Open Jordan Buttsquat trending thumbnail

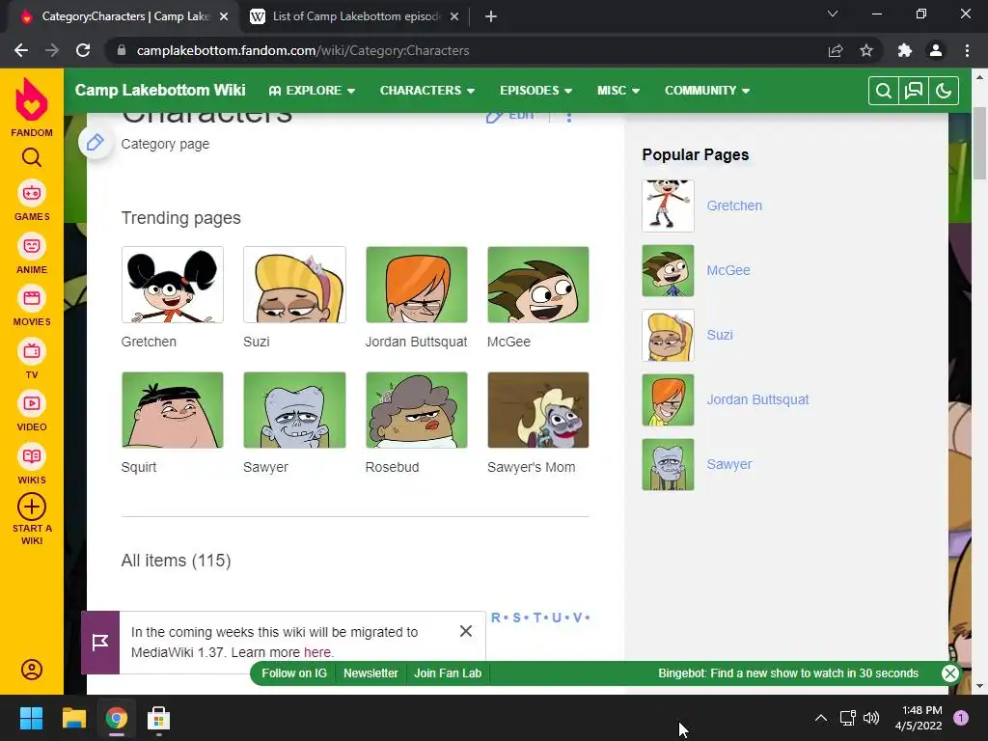417,285
